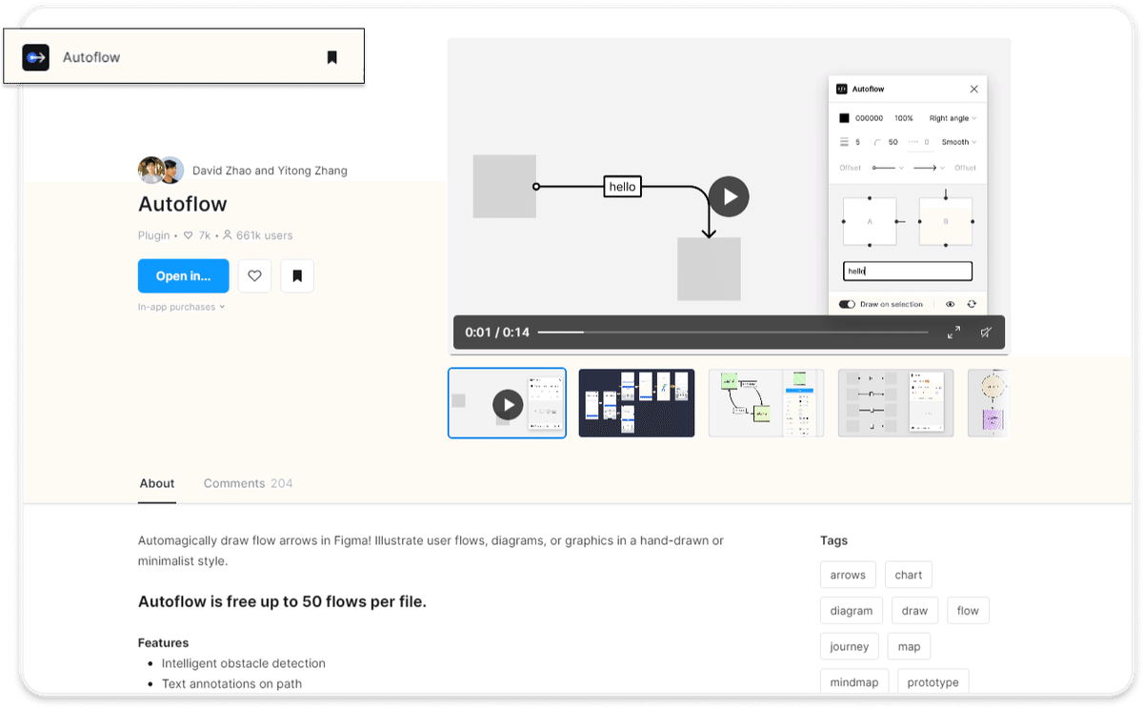The image size is (1143, 708).
Task: Click the hello text input in the plugin panel
Action: pos(908,272)
